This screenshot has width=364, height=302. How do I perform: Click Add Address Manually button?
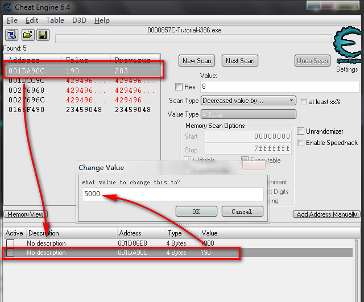326,214
